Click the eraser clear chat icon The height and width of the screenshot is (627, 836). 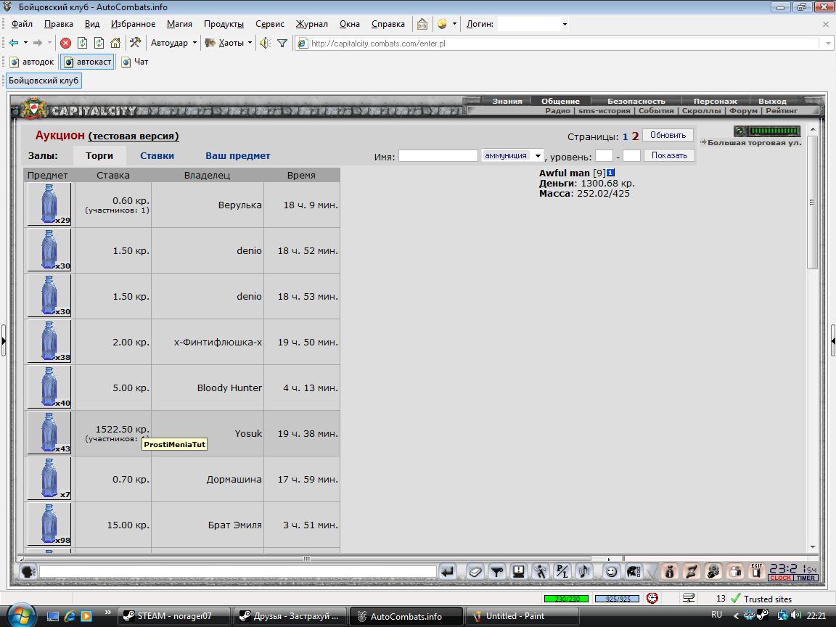tap(475, 572)
